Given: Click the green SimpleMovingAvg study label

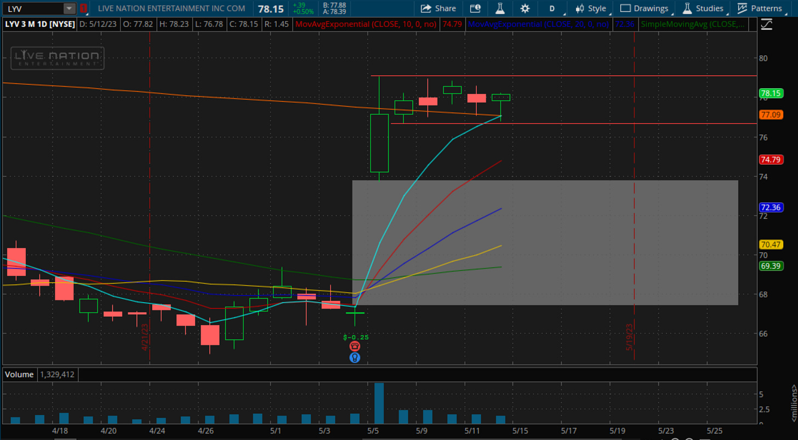Looking at the screenshot, I should tap(693, 24).
